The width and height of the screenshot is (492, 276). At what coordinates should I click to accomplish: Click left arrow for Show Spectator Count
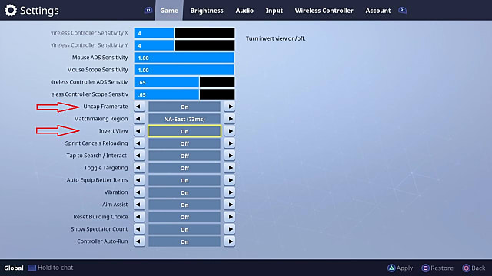pos(139,229)
